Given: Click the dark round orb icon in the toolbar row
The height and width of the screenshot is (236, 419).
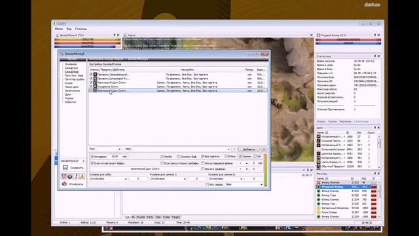Looking at the screenshot, I should coord(70,176).
